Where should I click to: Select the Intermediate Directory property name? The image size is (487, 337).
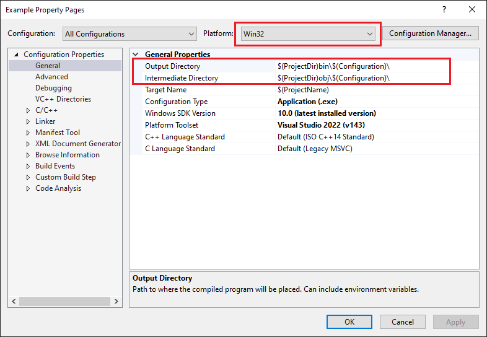pos(182,78)
